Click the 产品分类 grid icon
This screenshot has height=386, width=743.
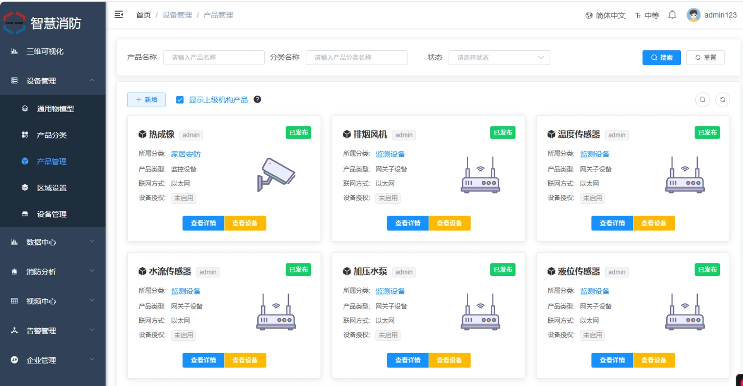point(25,135)
